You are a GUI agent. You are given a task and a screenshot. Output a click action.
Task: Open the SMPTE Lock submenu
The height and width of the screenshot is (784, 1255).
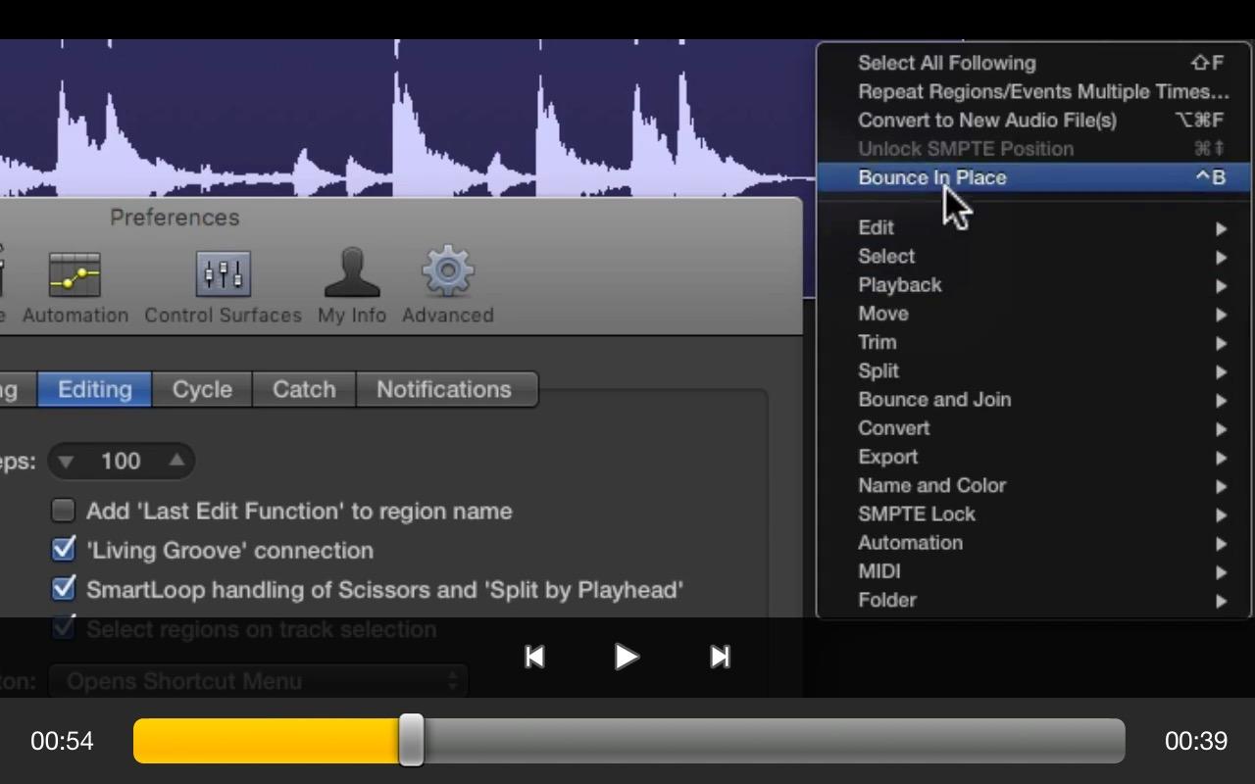[1034, 514]
